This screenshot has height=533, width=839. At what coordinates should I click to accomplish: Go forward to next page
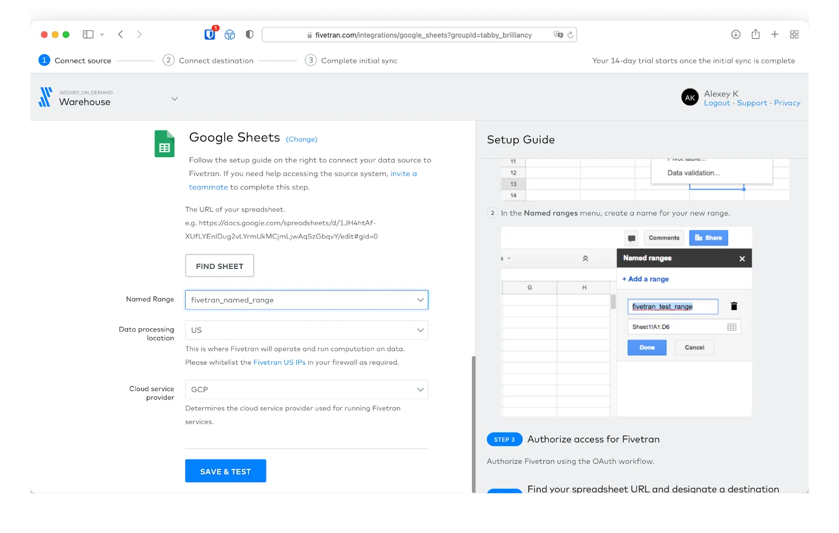[x=139, y=35]
